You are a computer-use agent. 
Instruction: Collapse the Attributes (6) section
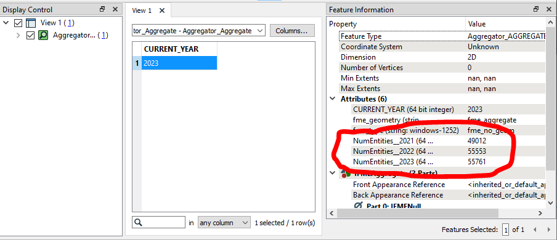332,98
